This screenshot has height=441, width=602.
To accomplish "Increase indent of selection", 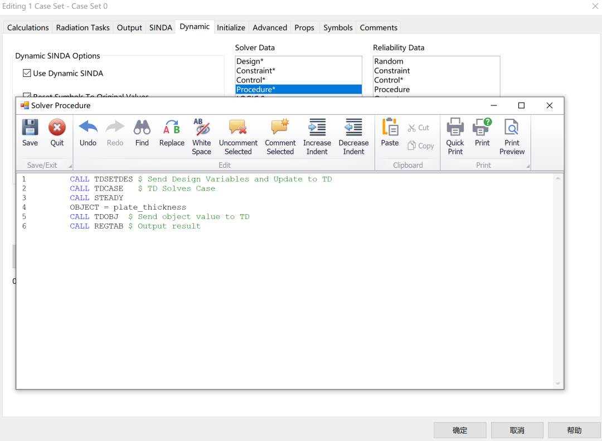I will pos(317,137).
